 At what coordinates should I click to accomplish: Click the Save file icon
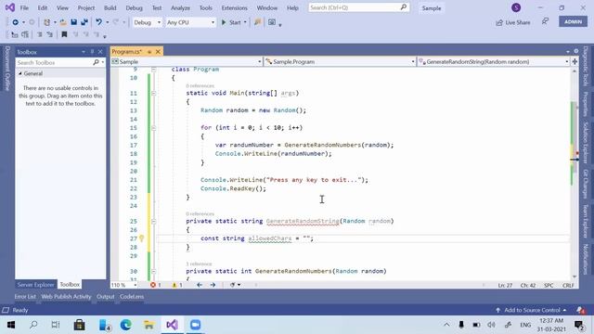(74, 22)
